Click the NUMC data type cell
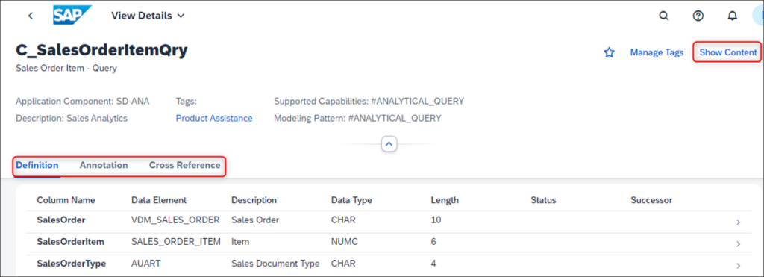Image resolution: width=764 pixels, height=277 pixels. pyautogui.click(x=345, y=241)
